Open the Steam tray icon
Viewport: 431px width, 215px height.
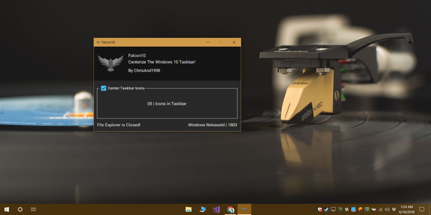tap(326, 209)
